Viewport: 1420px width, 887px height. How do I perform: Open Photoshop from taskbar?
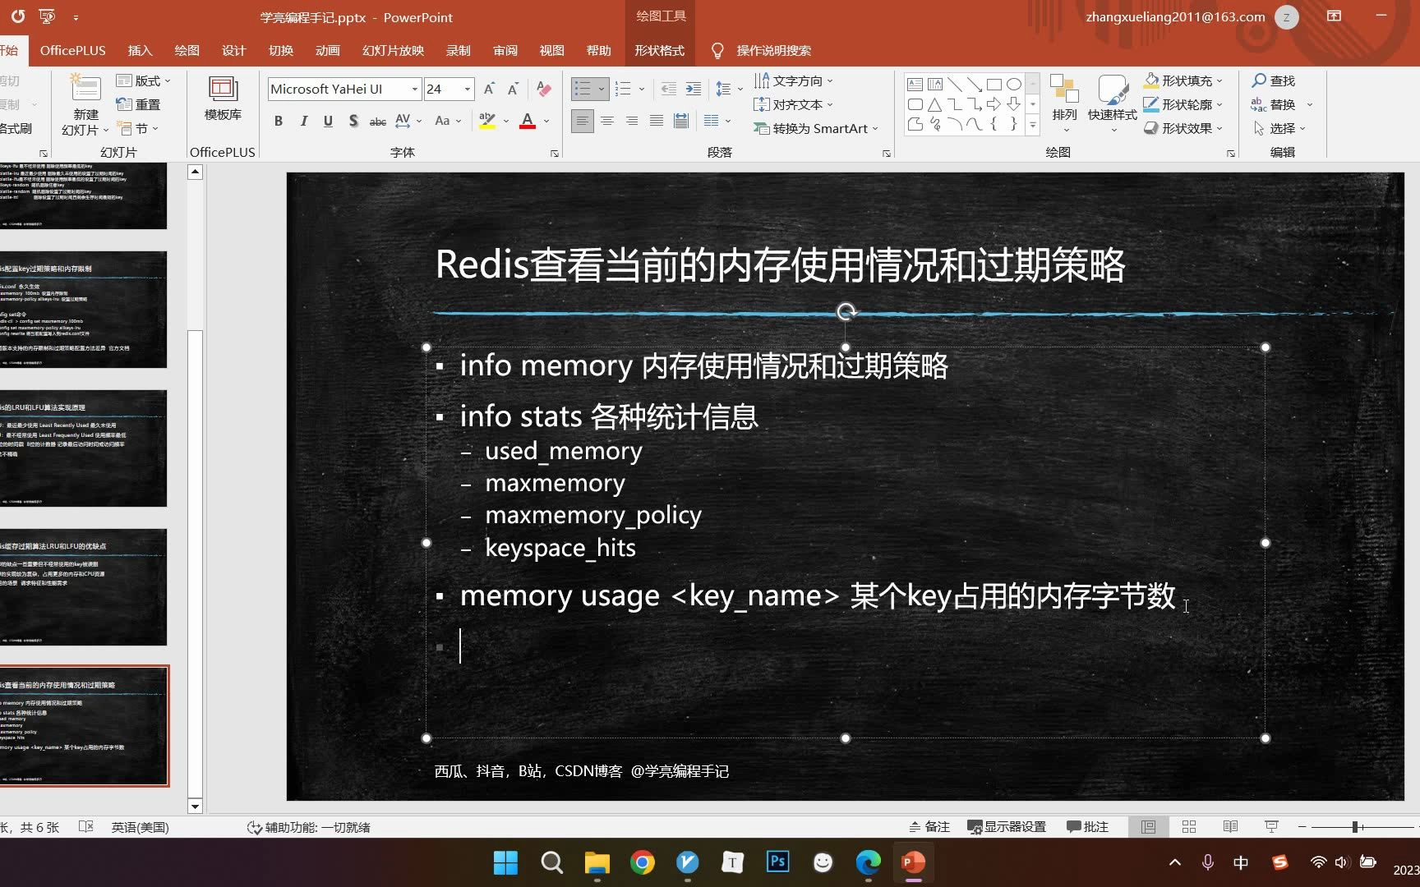[x=777, y=862]
